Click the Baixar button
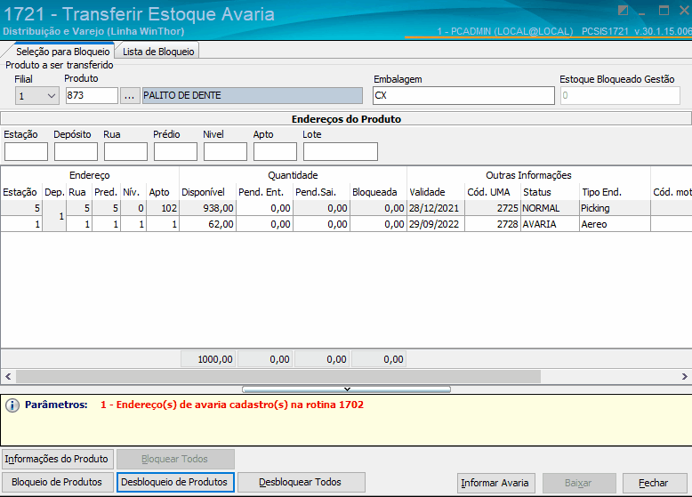The height and width of the screenshot is (497, 692). point(579,484)
